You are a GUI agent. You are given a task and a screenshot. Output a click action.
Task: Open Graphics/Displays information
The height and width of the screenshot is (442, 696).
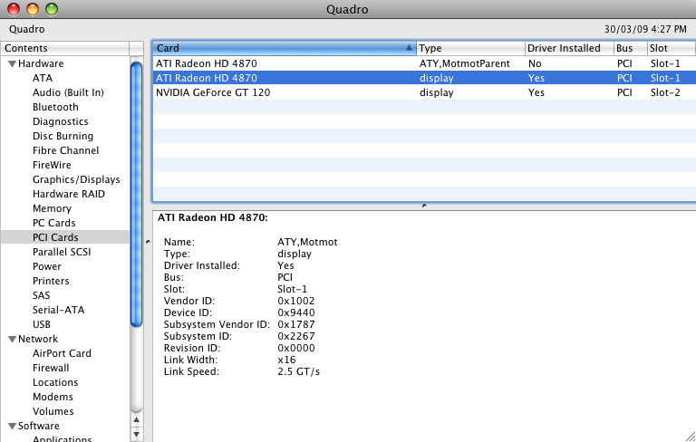click(x=76, y=179)
